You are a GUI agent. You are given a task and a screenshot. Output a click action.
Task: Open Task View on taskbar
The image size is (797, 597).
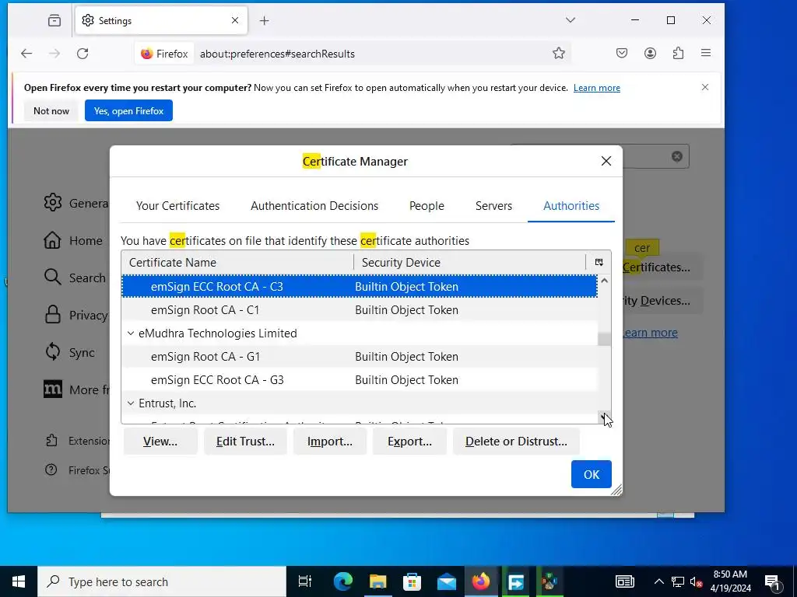pos(305,581)
